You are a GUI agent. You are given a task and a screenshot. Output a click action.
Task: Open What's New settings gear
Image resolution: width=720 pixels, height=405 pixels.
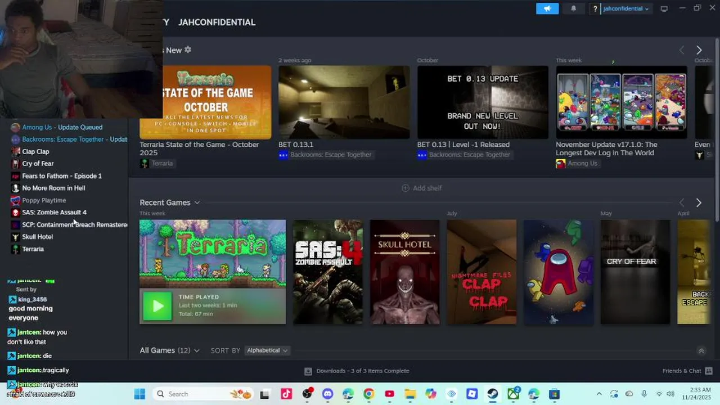click(x=188, y=49)
